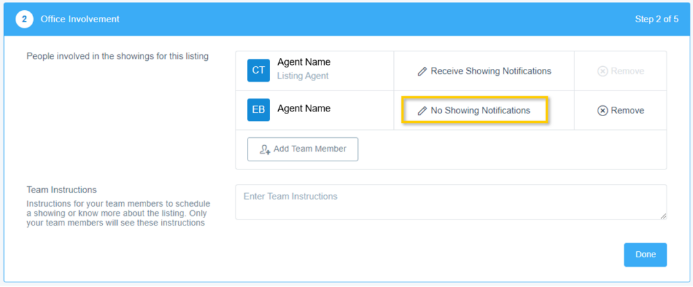Click the resize handle of the instructions box
This screenshot has height=287, width=693.
[x=663, y=215]
